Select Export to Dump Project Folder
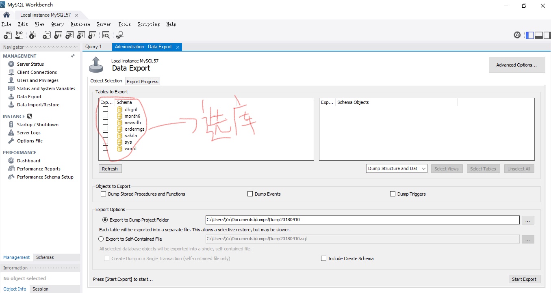The height and width of the screenshot is (293, 551). (105, 220)
